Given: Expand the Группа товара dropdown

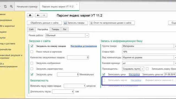Looking at the screenshot, I should [175, 46].
